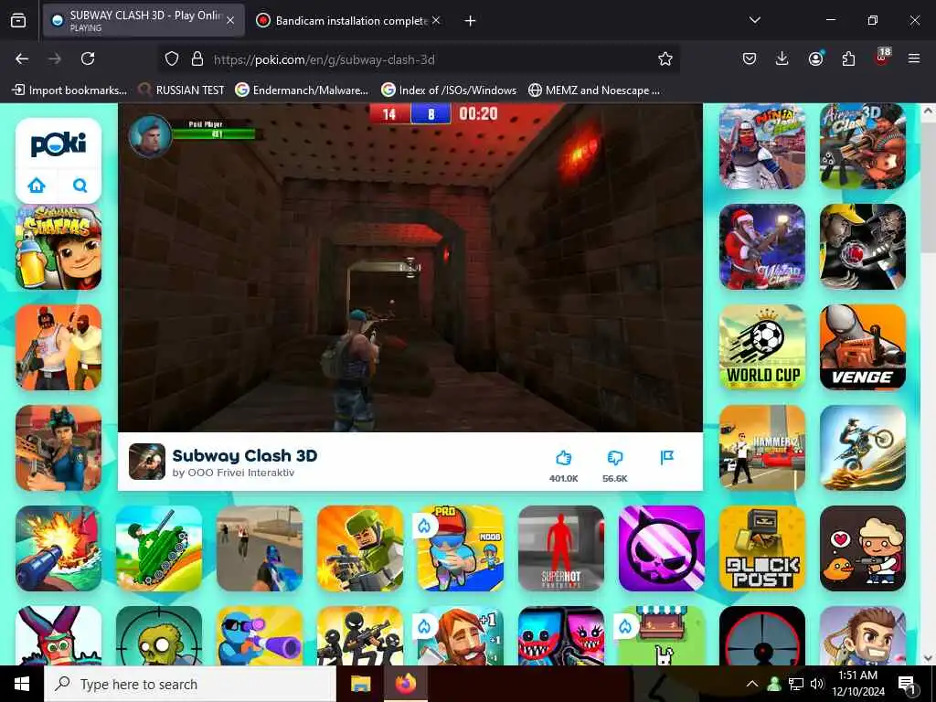Click the network tray icon
Image resolution: width=936 pixels, height=702 pixels.
tap(796, 684)
